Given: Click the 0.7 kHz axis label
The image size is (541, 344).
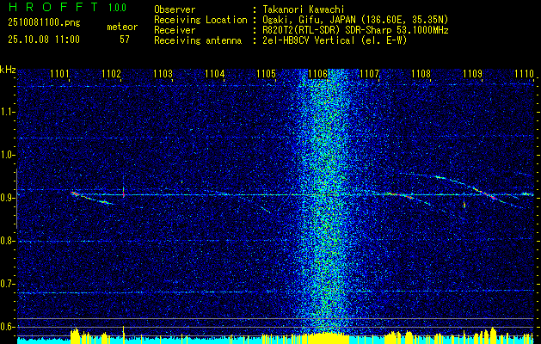Looking at the screenshot, I should tap(7, 284).
